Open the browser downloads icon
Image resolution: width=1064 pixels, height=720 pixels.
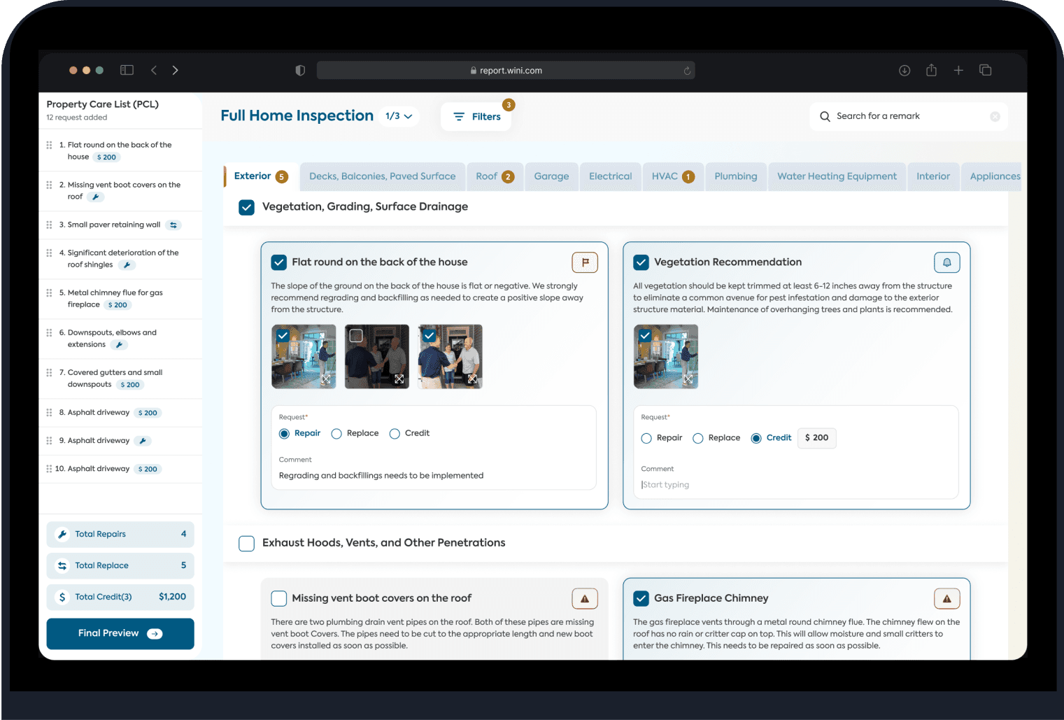coord(905,70)
